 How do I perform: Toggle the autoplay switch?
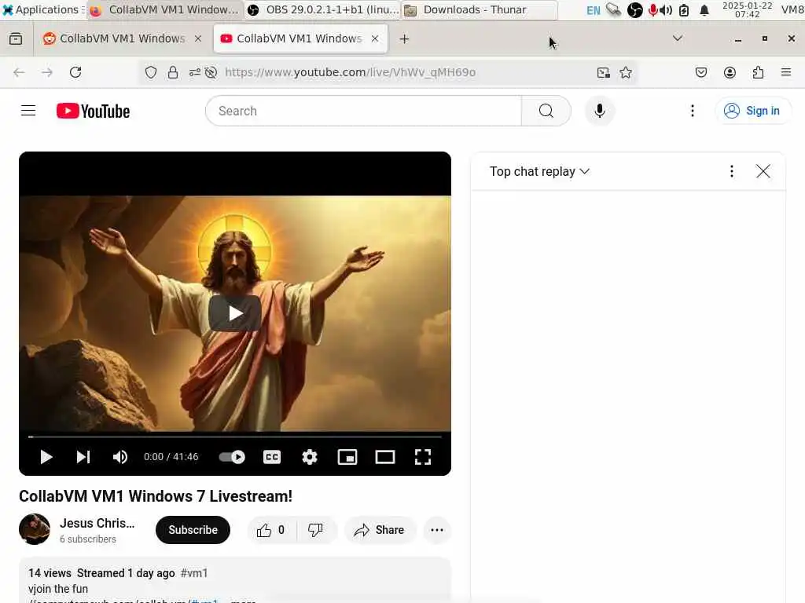coord(232,457)
